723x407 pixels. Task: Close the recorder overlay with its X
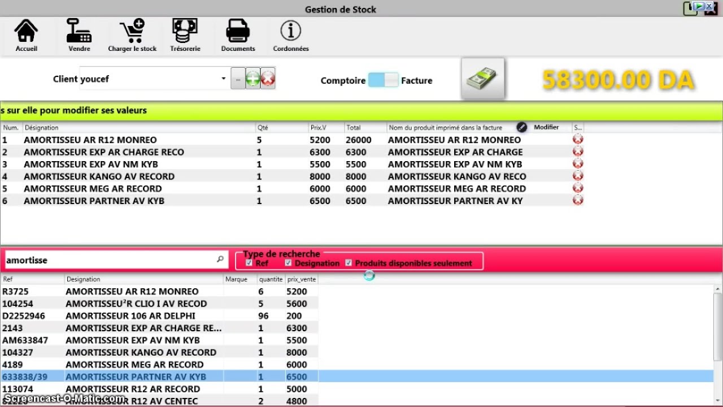[709, 6]
